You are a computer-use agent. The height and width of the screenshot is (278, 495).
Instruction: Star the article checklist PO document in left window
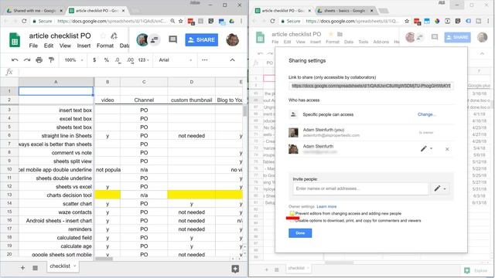pyautogui.click(x=103, y=36)
